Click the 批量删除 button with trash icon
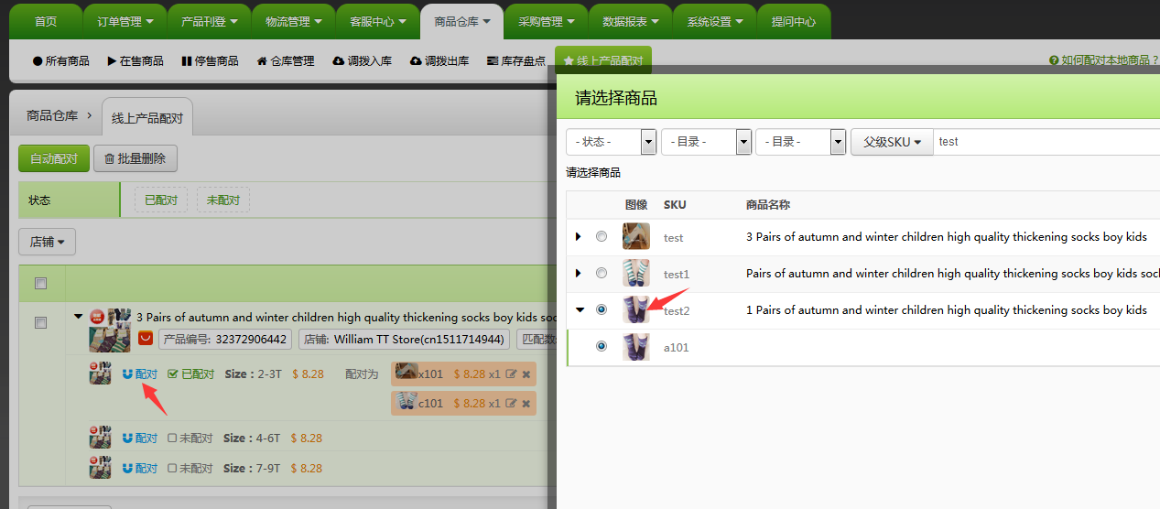 point(136,158)
